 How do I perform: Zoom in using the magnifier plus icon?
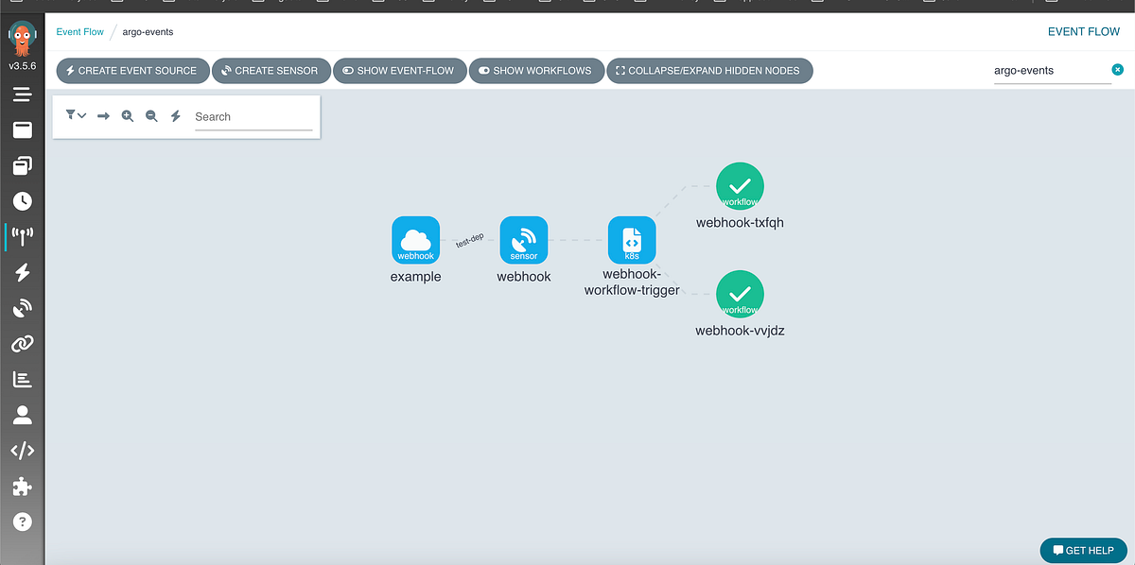pos(128,115)
